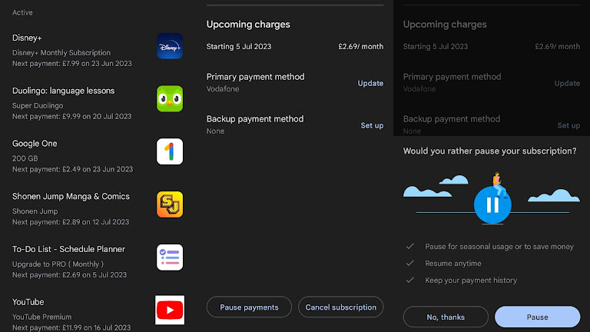Select Shonen Jump Manga & Comics entry
This screenshot has width=590, height=332.
tap(71, 197)
